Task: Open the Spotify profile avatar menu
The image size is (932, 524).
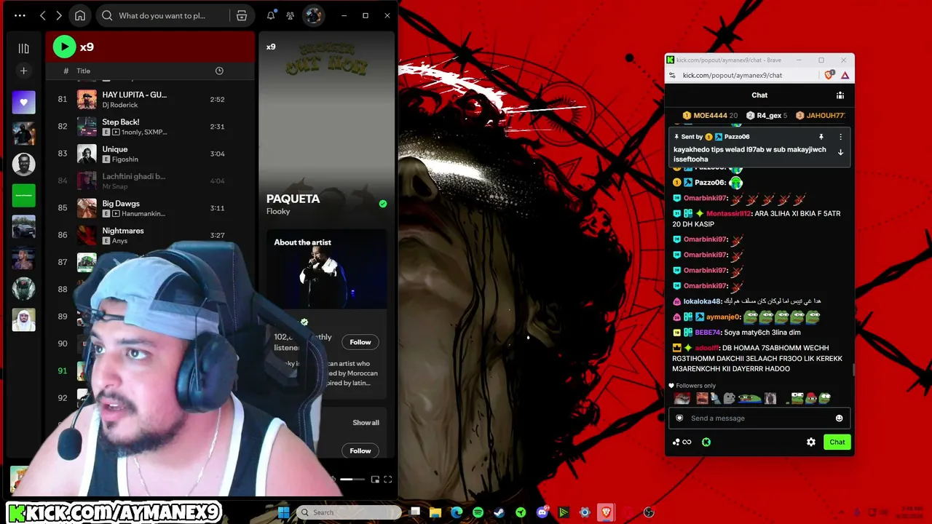Action: click(313, 15)
